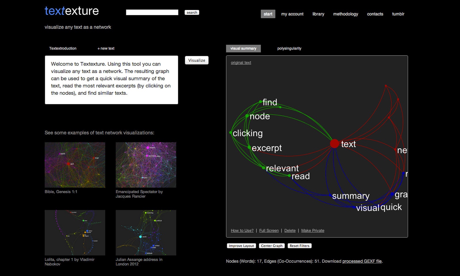Click inside the welcome text box
Viewport: 460px width, 276px height.
(x=112, y=80)
